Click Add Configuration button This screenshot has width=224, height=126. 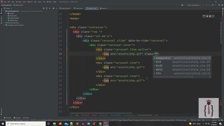pyautogui.click(x=194, y=5)
